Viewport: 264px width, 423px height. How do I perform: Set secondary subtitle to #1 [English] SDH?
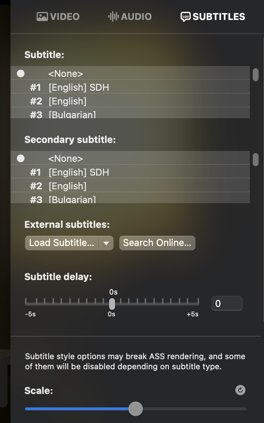130,172
